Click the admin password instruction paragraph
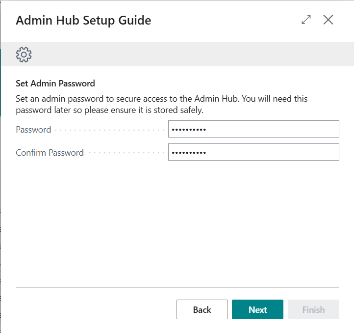 (161, 104)
